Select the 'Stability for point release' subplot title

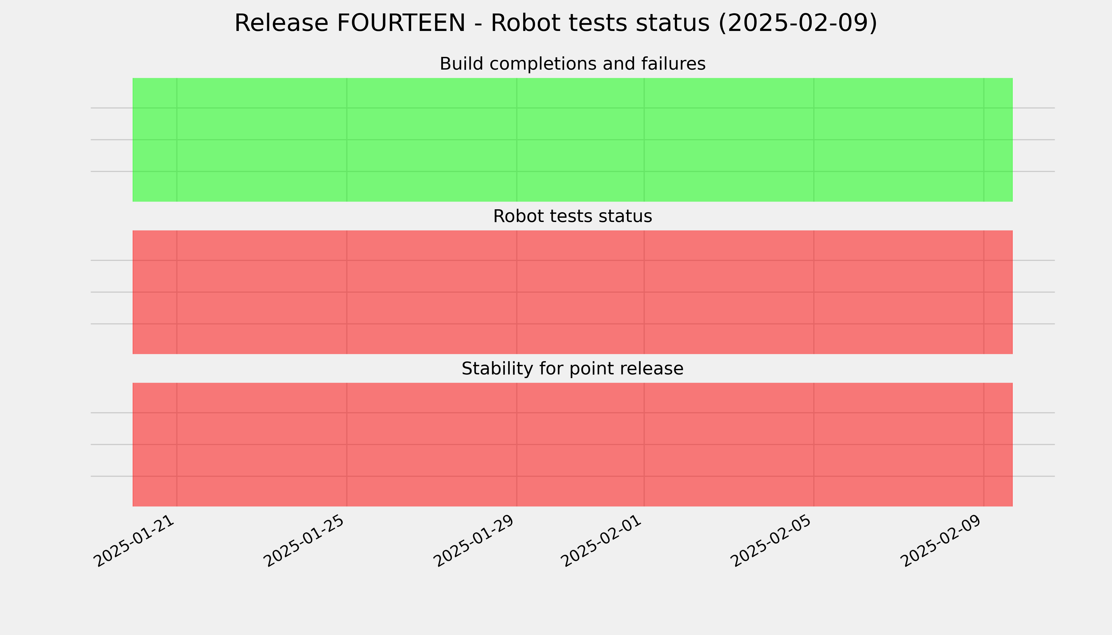click(572, 369)
